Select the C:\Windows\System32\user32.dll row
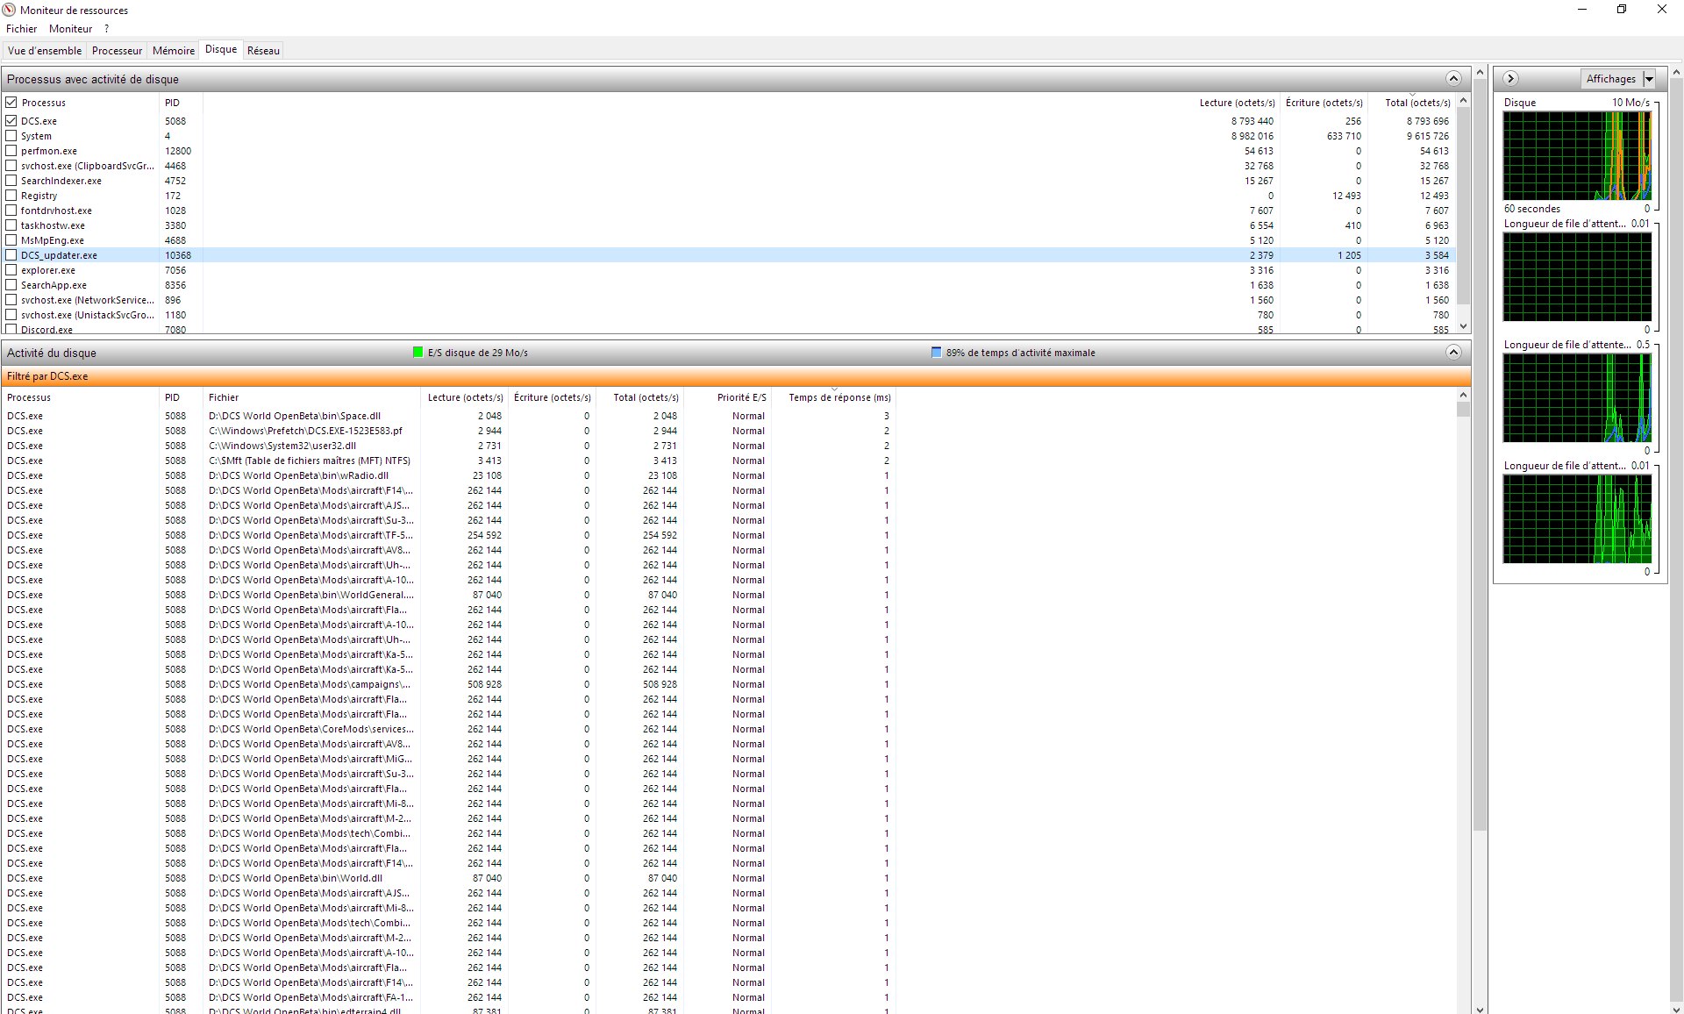1684x1014 pixels. point(449,446)
